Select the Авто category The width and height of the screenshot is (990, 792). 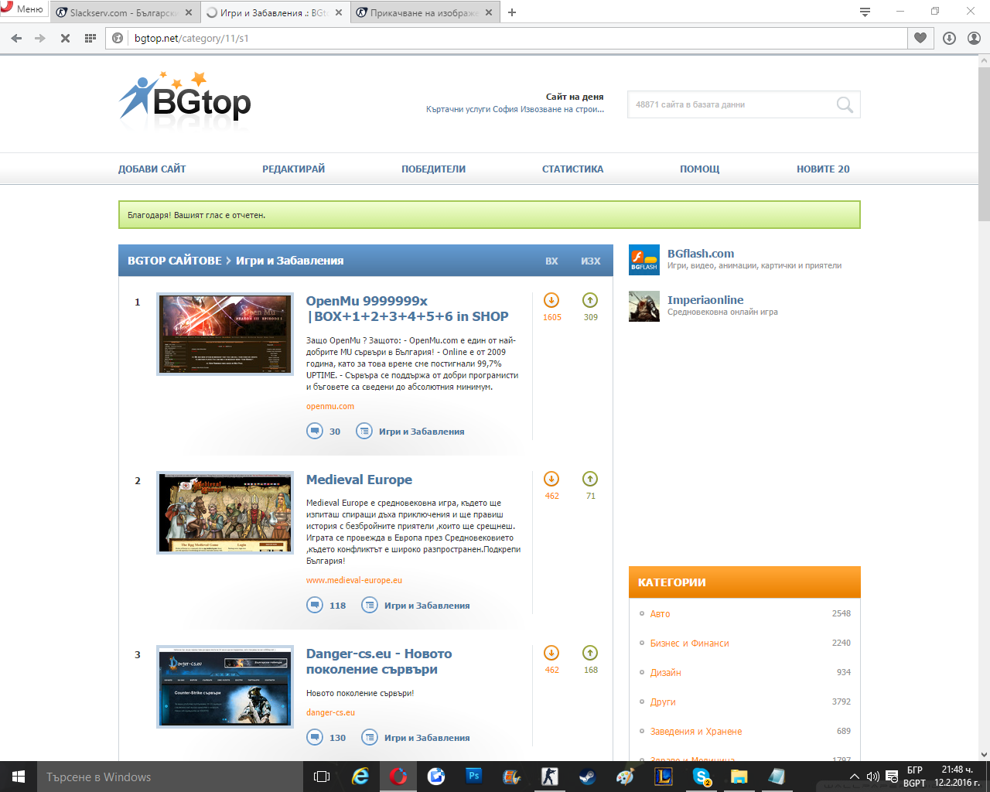coord(660,613)
